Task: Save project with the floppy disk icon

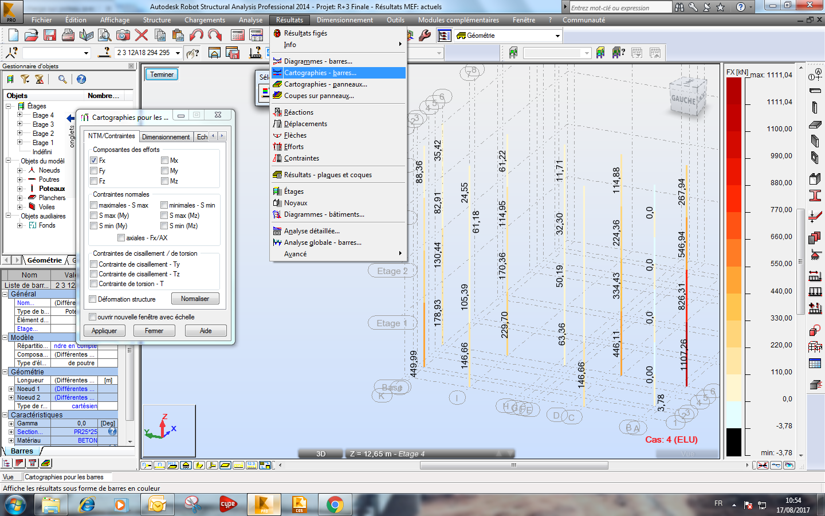Action: click(x=50, y=36)
